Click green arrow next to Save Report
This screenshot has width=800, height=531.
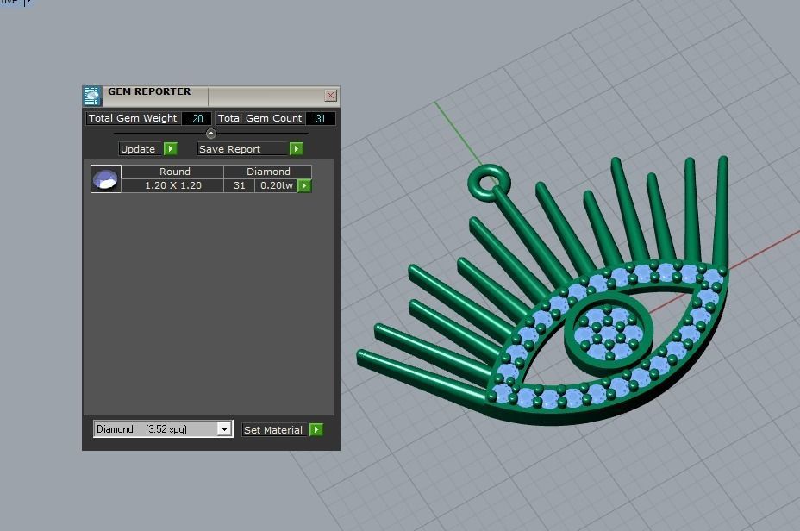296,148
